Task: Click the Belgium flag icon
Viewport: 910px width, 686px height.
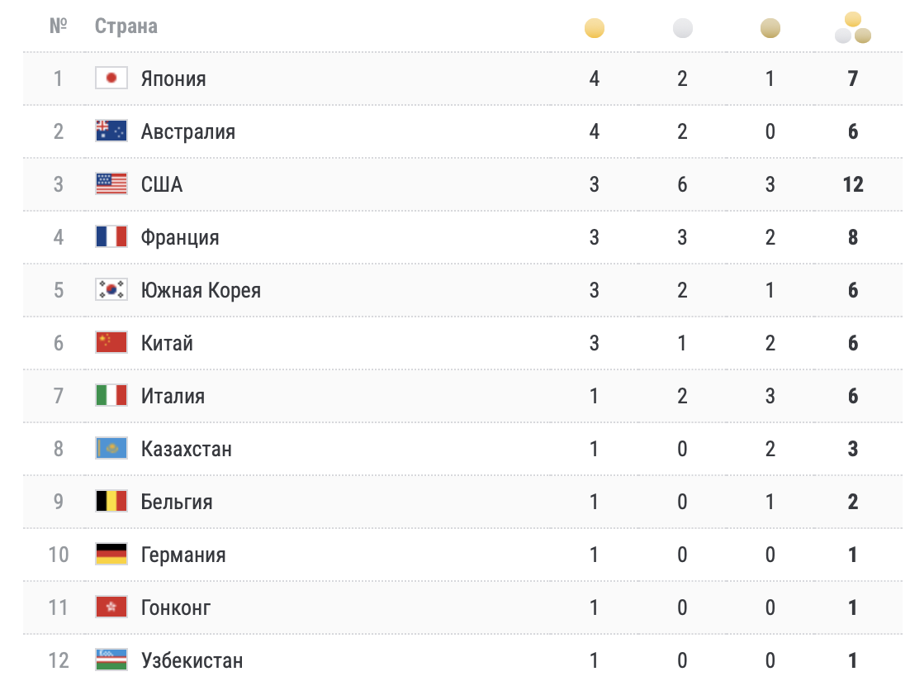Action: coord(111,502)
